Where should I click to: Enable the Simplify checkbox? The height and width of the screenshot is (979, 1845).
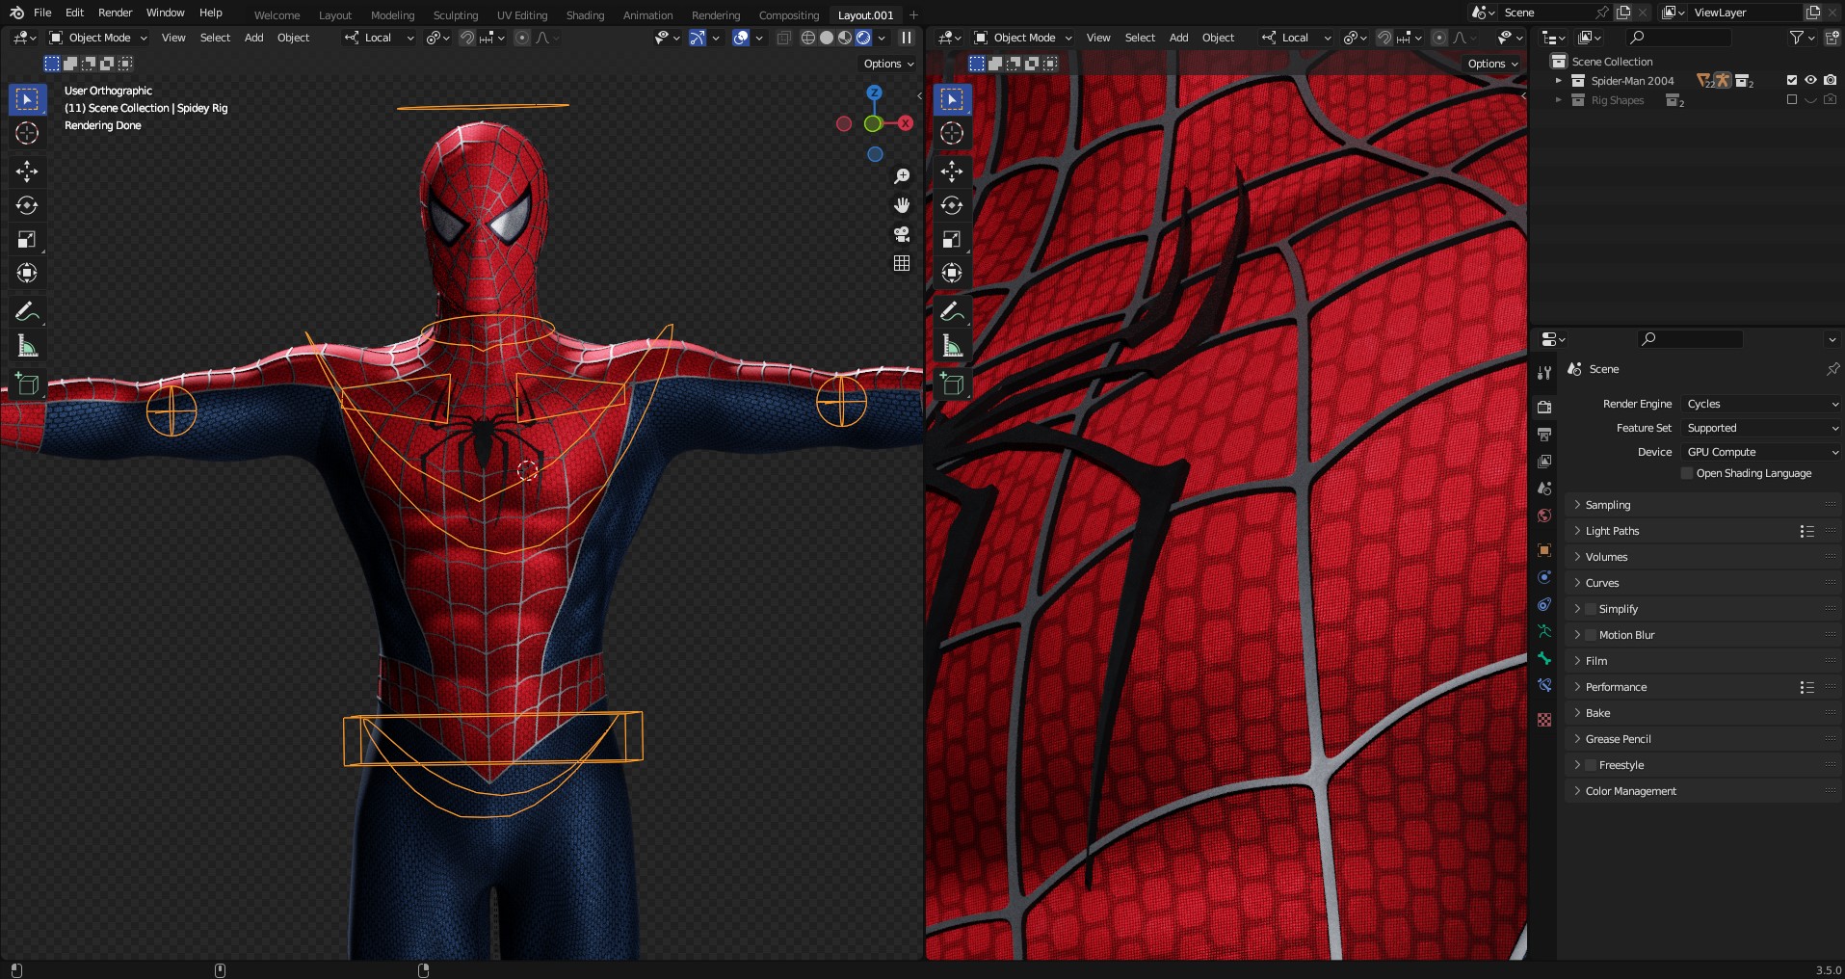point(1591,609)
